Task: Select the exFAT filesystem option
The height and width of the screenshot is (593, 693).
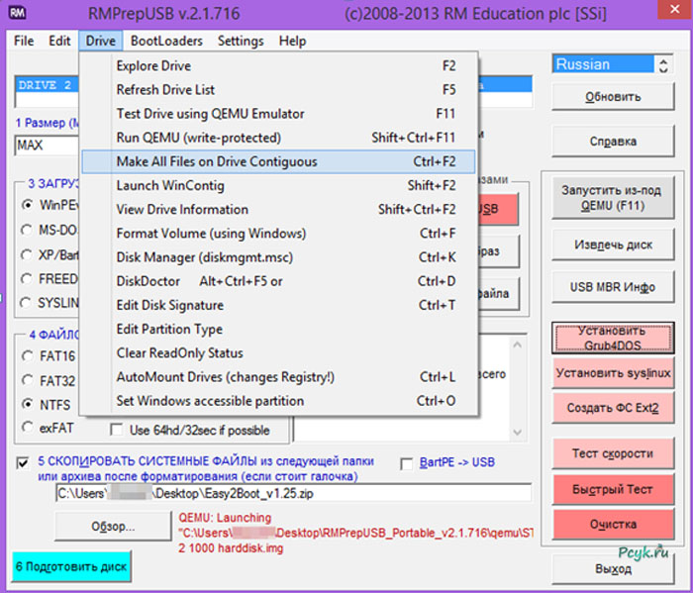Action: point(28,428)
